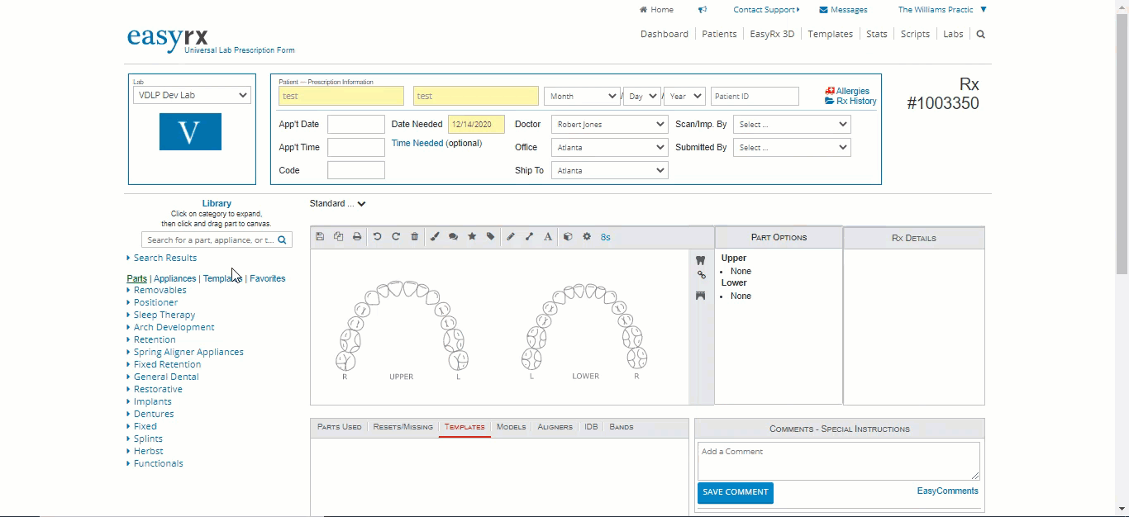Viewport: 1129px width, 517px height.
Task: Click the Print icon in canvas toolbar
Action: point(357,237)
